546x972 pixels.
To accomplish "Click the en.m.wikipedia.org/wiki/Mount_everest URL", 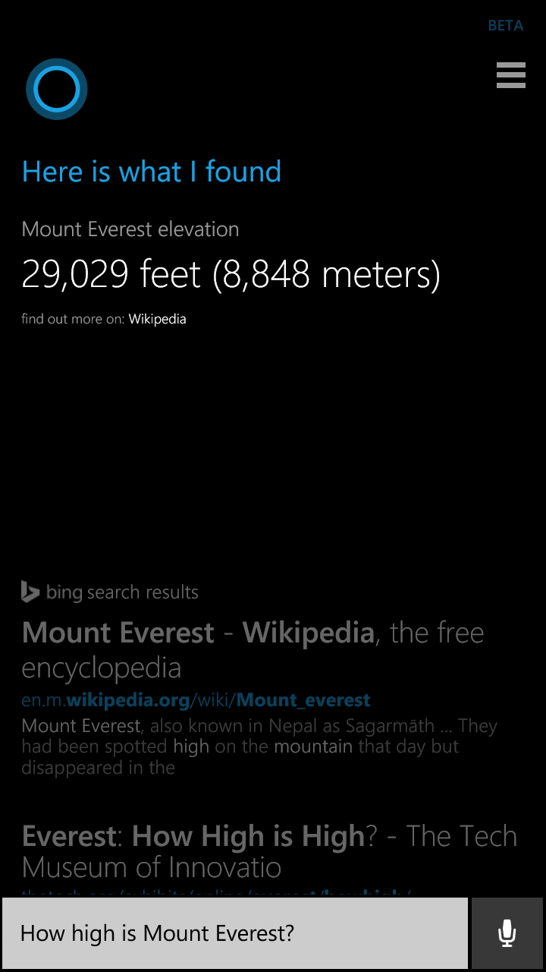I will coord(196,700).
